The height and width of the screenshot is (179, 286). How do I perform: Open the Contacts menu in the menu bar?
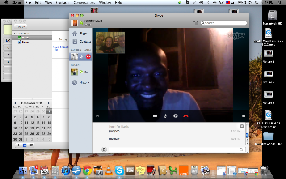[x=63, y=3]
